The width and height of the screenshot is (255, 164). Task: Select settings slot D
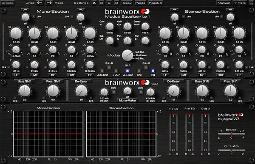coord(116,3)
